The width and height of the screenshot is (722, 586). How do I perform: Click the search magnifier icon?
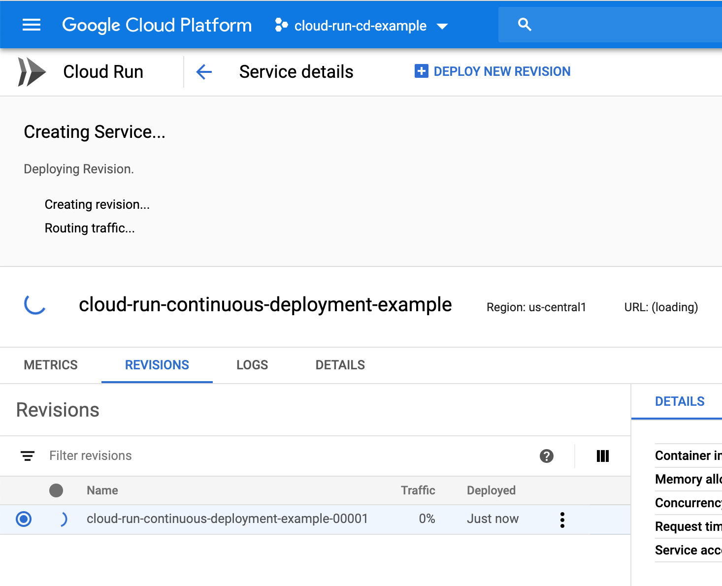coord(525,25)
